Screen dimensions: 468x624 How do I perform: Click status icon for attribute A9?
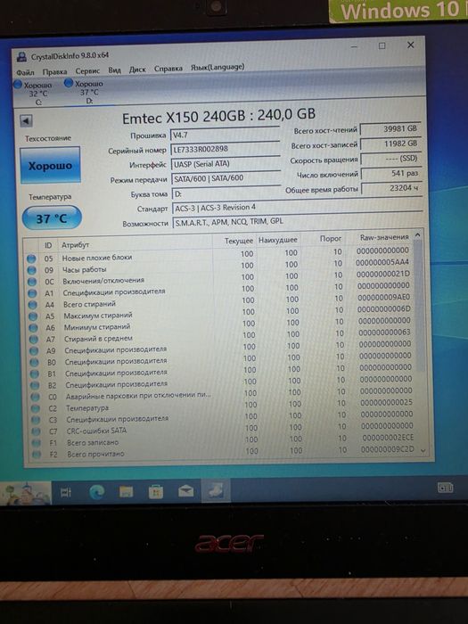tap(34, 351)
